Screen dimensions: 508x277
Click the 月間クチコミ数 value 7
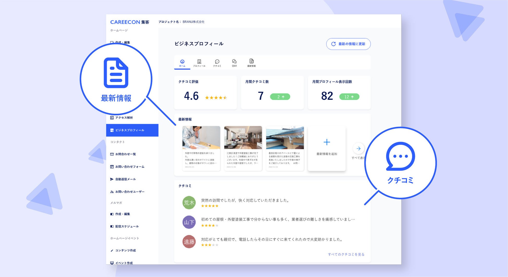tap(261, 96)
